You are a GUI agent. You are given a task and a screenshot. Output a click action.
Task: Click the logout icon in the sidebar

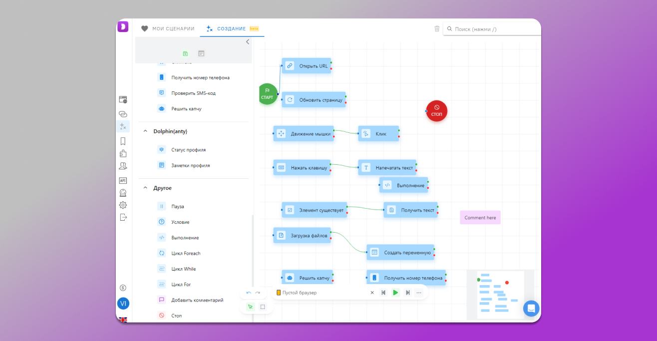(x=123, y=217)
